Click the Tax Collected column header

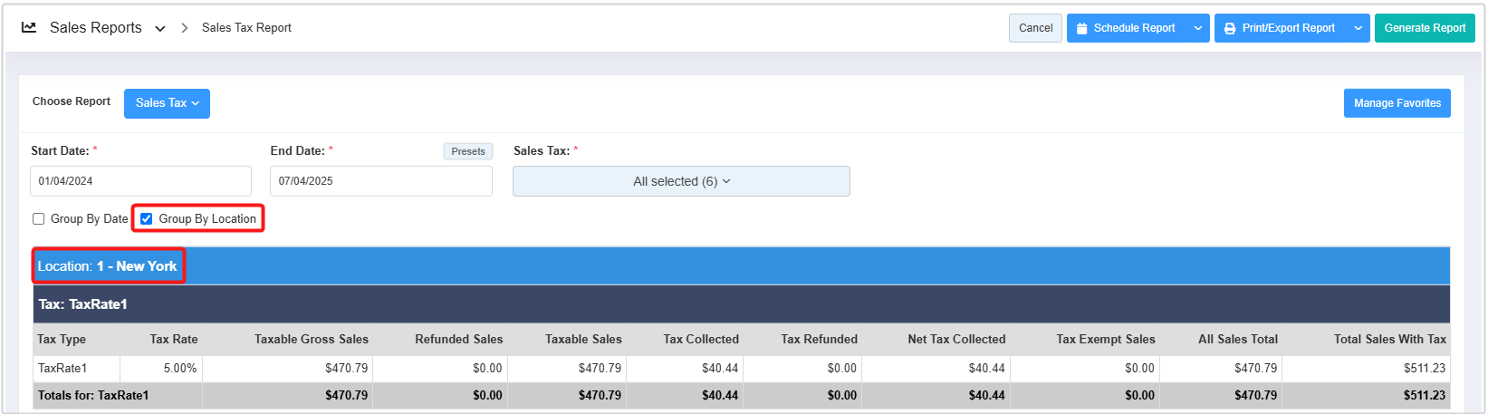pyautogui.click(x=700, y=340)
